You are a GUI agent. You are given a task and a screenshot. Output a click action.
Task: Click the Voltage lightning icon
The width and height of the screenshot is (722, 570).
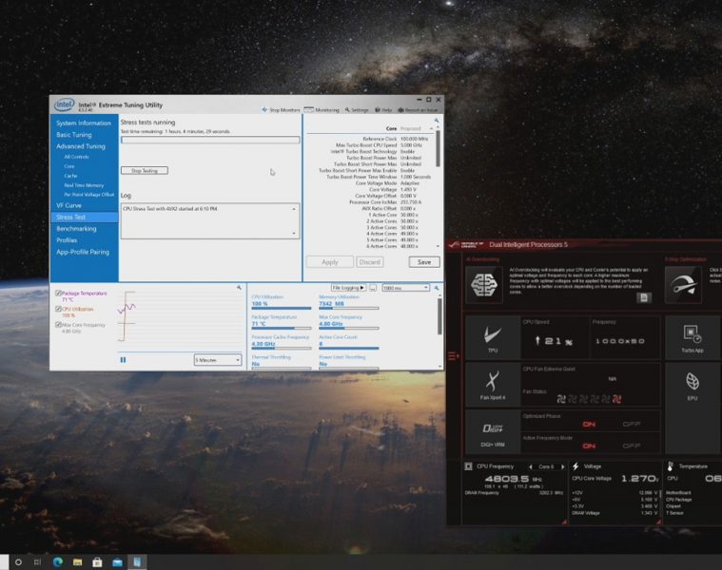coord(576,466)
